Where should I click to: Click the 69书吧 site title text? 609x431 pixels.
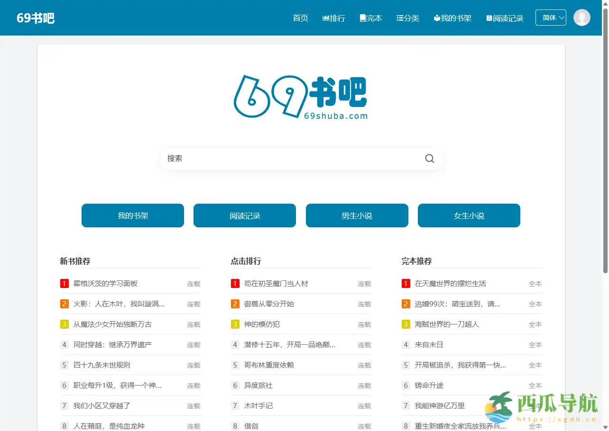(36, 18)
